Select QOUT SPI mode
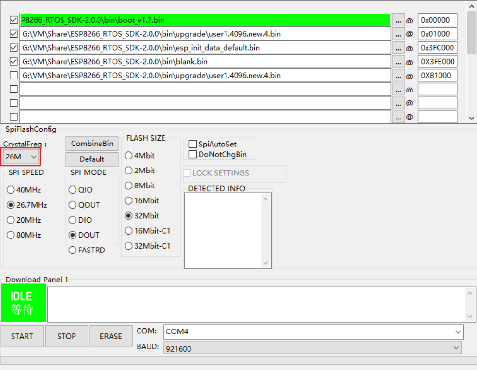477x370 pixels. pos(84,205)
